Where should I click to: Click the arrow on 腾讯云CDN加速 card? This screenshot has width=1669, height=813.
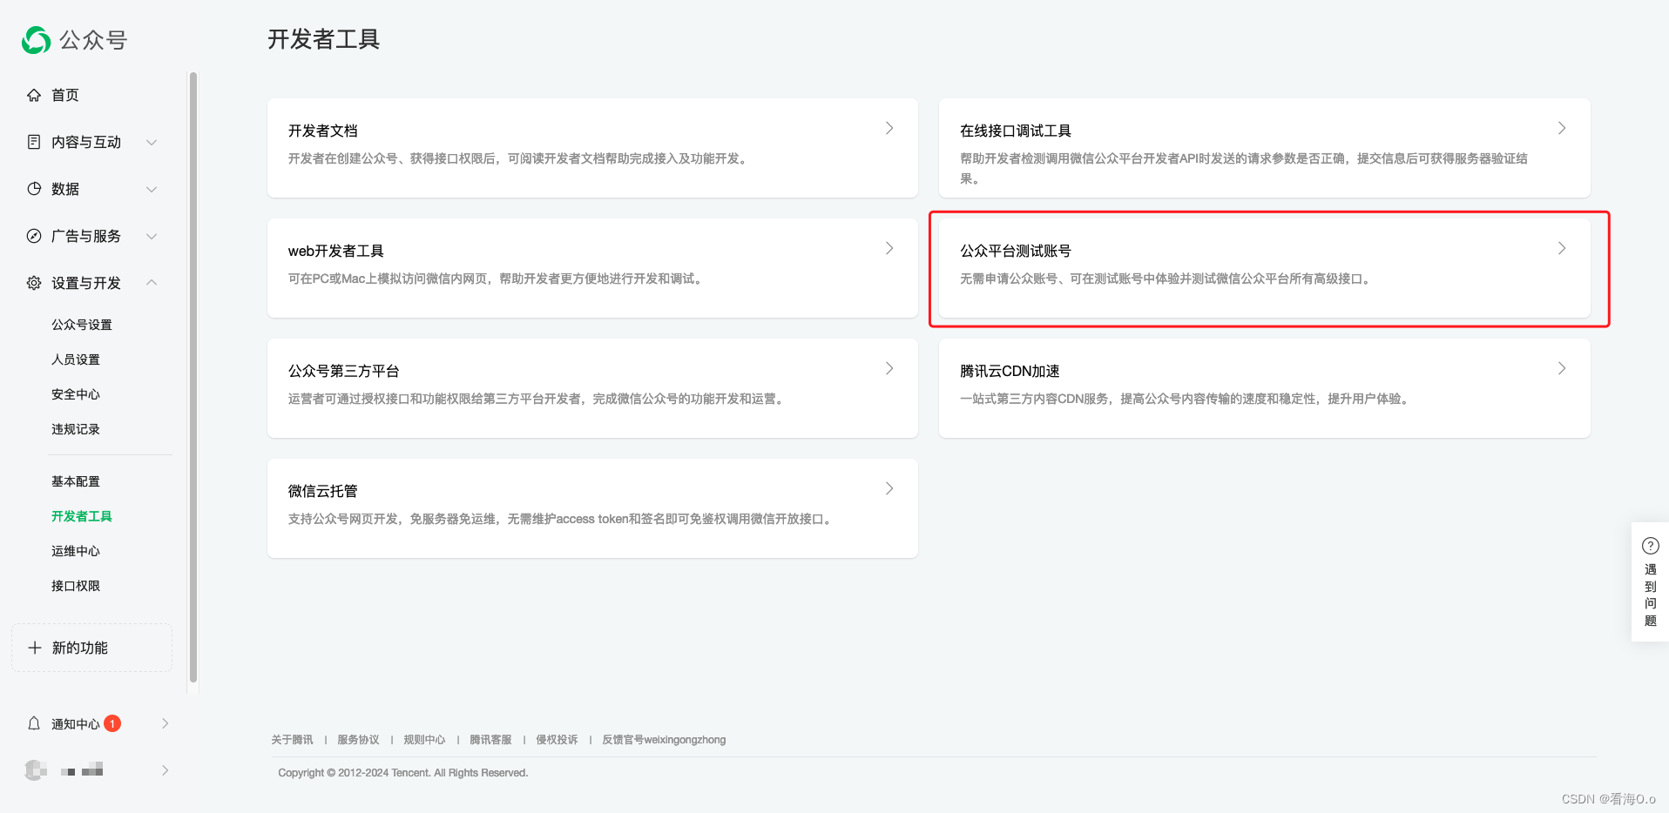tap(1562, 368)
